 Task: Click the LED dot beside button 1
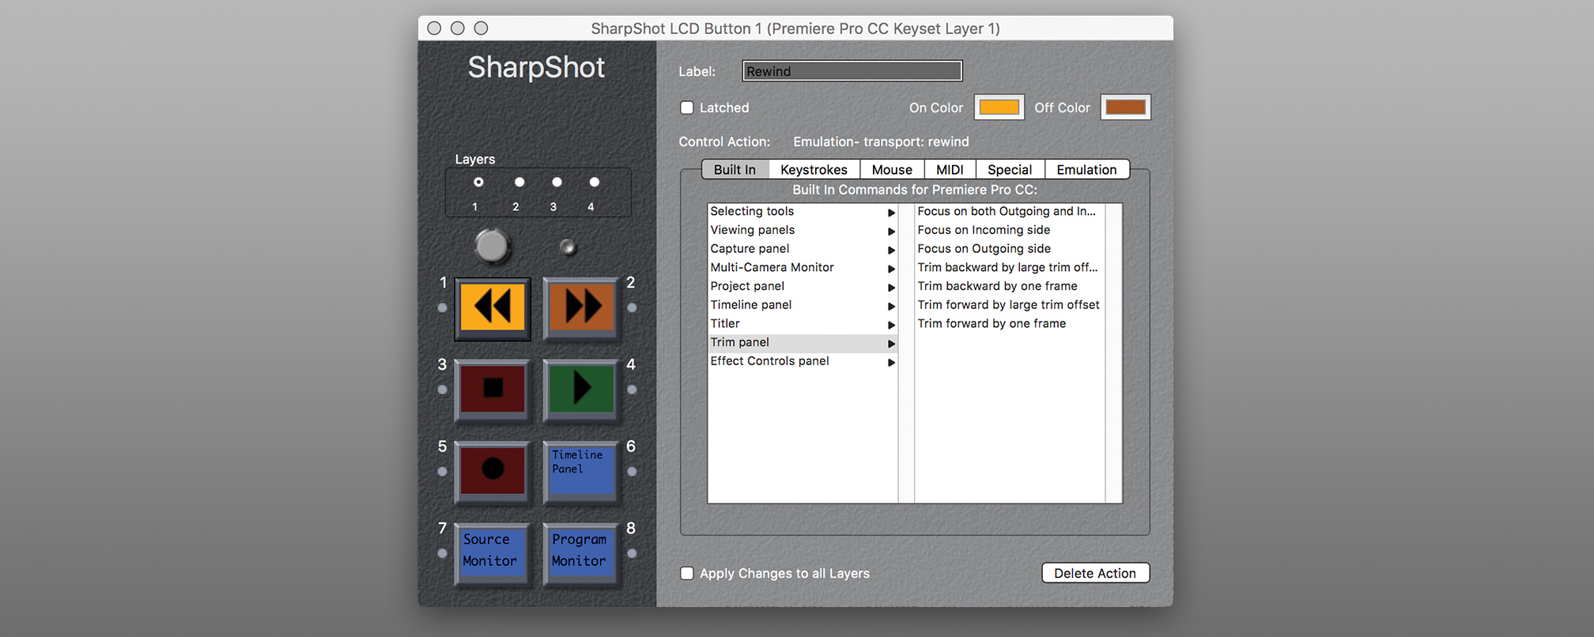click(442, 307)
